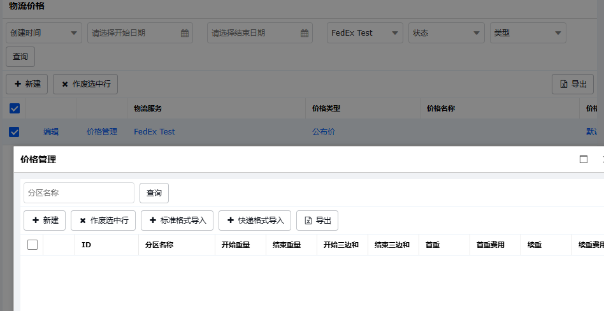Open 价格管理 link in FedEx row

pyautogui.click(x=102, y=132)
